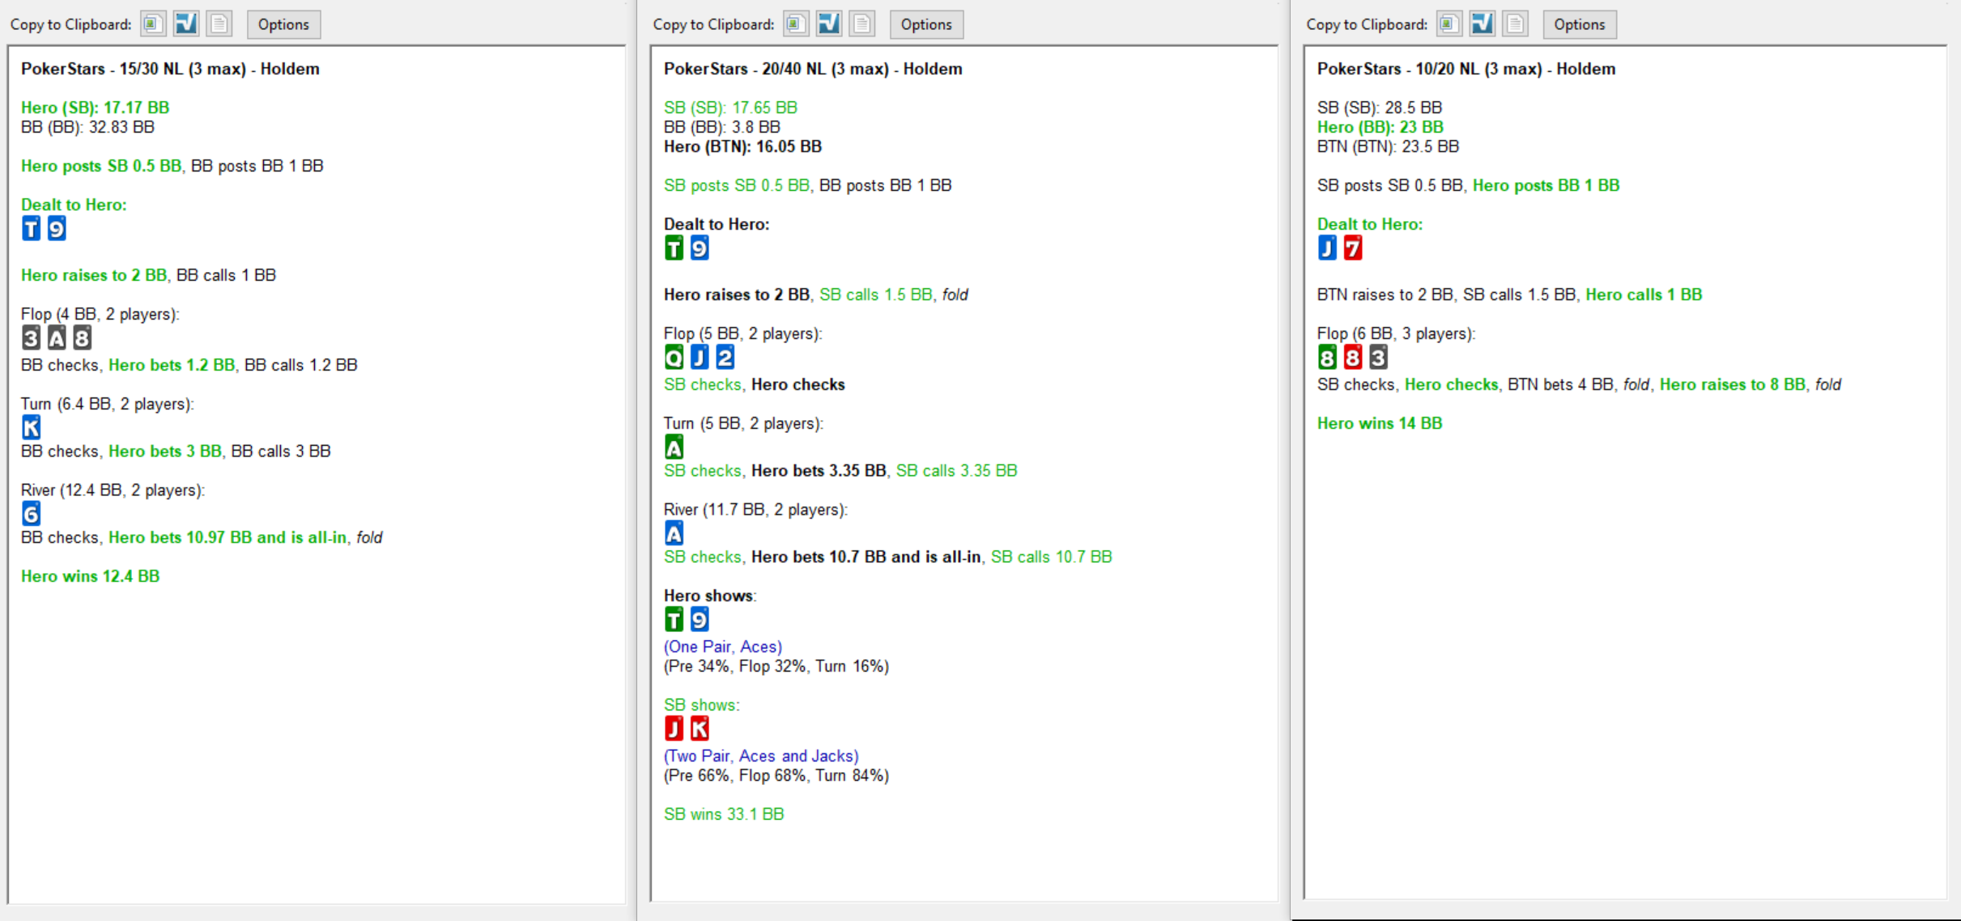Click the "(One Pair, Aces)" text
Screen dimensions: 1961x921
722,647
